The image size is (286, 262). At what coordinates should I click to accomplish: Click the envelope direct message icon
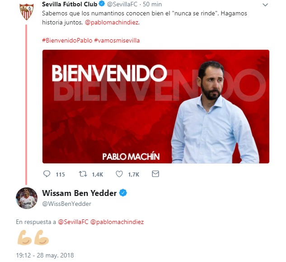pos(155,174)
